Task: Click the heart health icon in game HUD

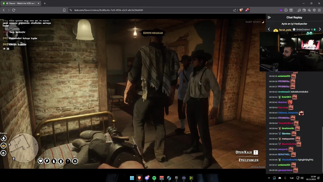Action: [41, 161]
